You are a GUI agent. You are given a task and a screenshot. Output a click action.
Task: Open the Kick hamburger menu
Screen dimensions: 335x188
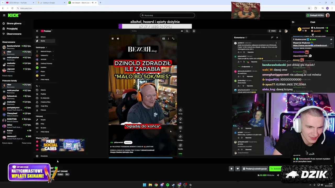point(4,15)
